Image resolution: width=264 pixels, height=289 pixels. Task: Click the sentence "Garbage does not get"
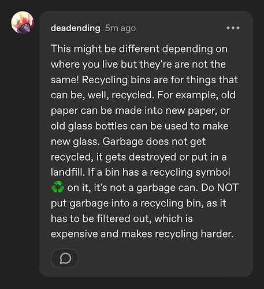[154, 142]
